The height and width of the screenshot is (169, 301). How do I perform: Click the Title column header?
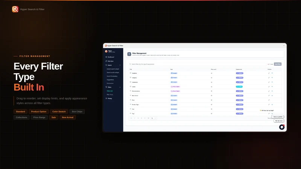[x=131, y=69]
